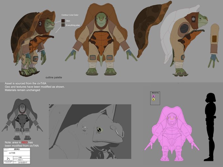Select the yellow S material key circle
This screenshot has height=167, width=223.
(153, 100)
